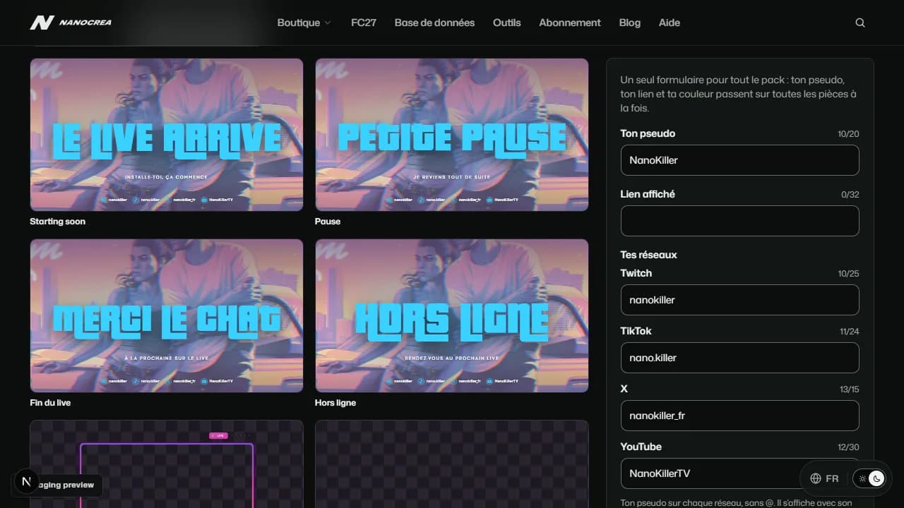
Task: Open the Next.js dev tools badge
Action: point(27,482)
